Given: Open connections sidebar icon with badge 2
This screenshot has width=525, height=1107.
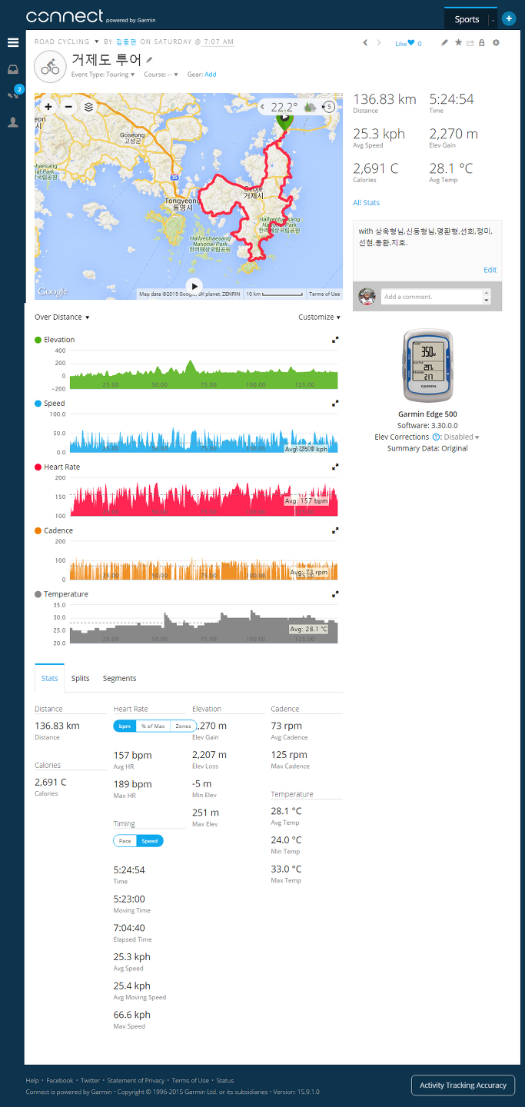Looking at the screenshot, I should 13,95.
